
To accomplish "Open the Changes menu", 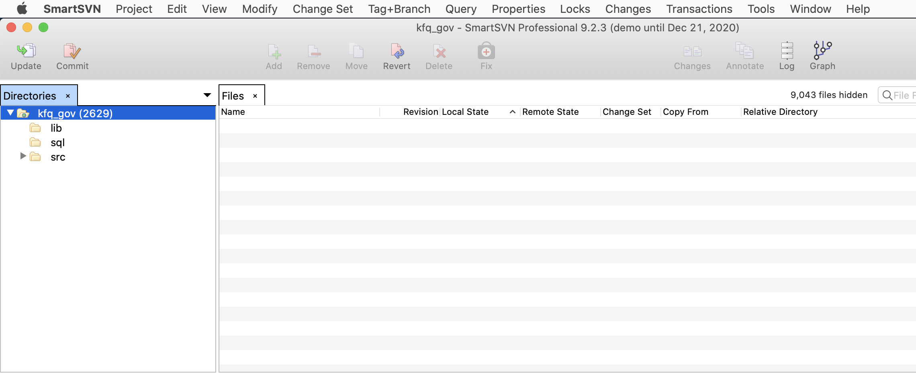I will point(628,9).
